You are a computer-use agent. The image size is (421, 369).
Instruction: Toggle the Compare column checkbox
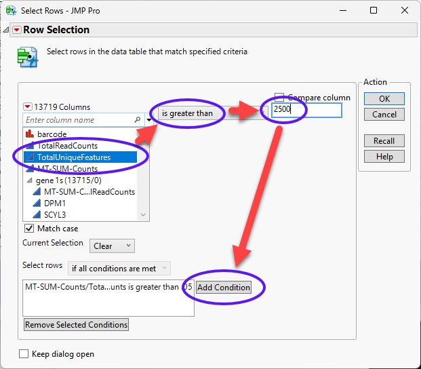coord(279,97)
